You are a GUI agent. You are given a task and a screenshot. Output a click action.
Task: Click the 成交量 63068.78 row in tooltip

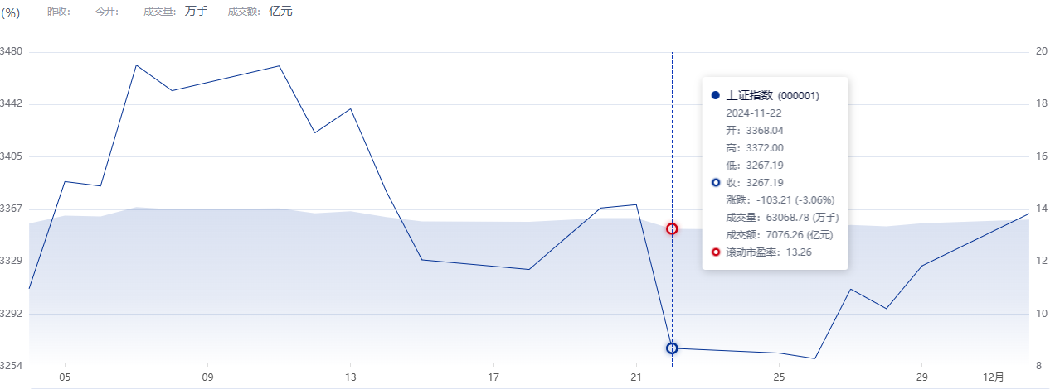coord(782,218)
